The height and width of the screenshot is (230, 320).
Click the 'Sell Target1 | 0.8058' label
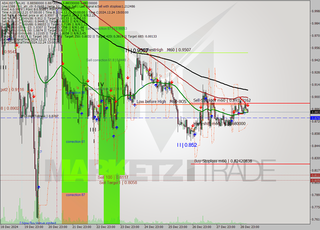pos(118,182)
